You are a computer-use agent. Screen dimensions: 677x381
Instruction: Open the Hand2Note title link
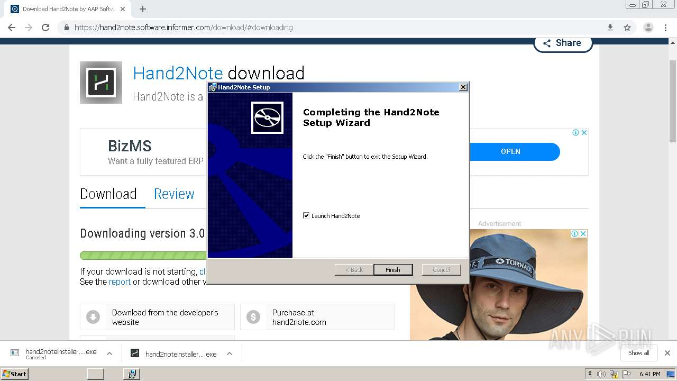(x=178, y=73)
